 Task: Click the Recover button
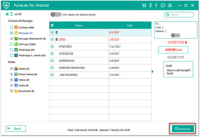pyautogui.click(x=183, y=129)
